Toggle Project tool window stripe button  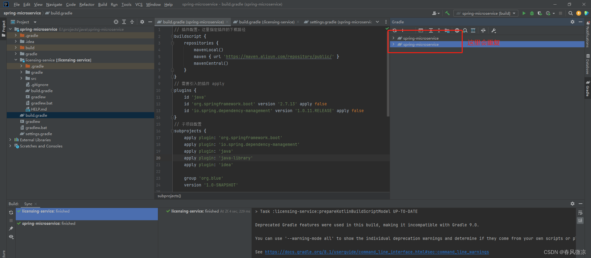(x=4, y=28)
